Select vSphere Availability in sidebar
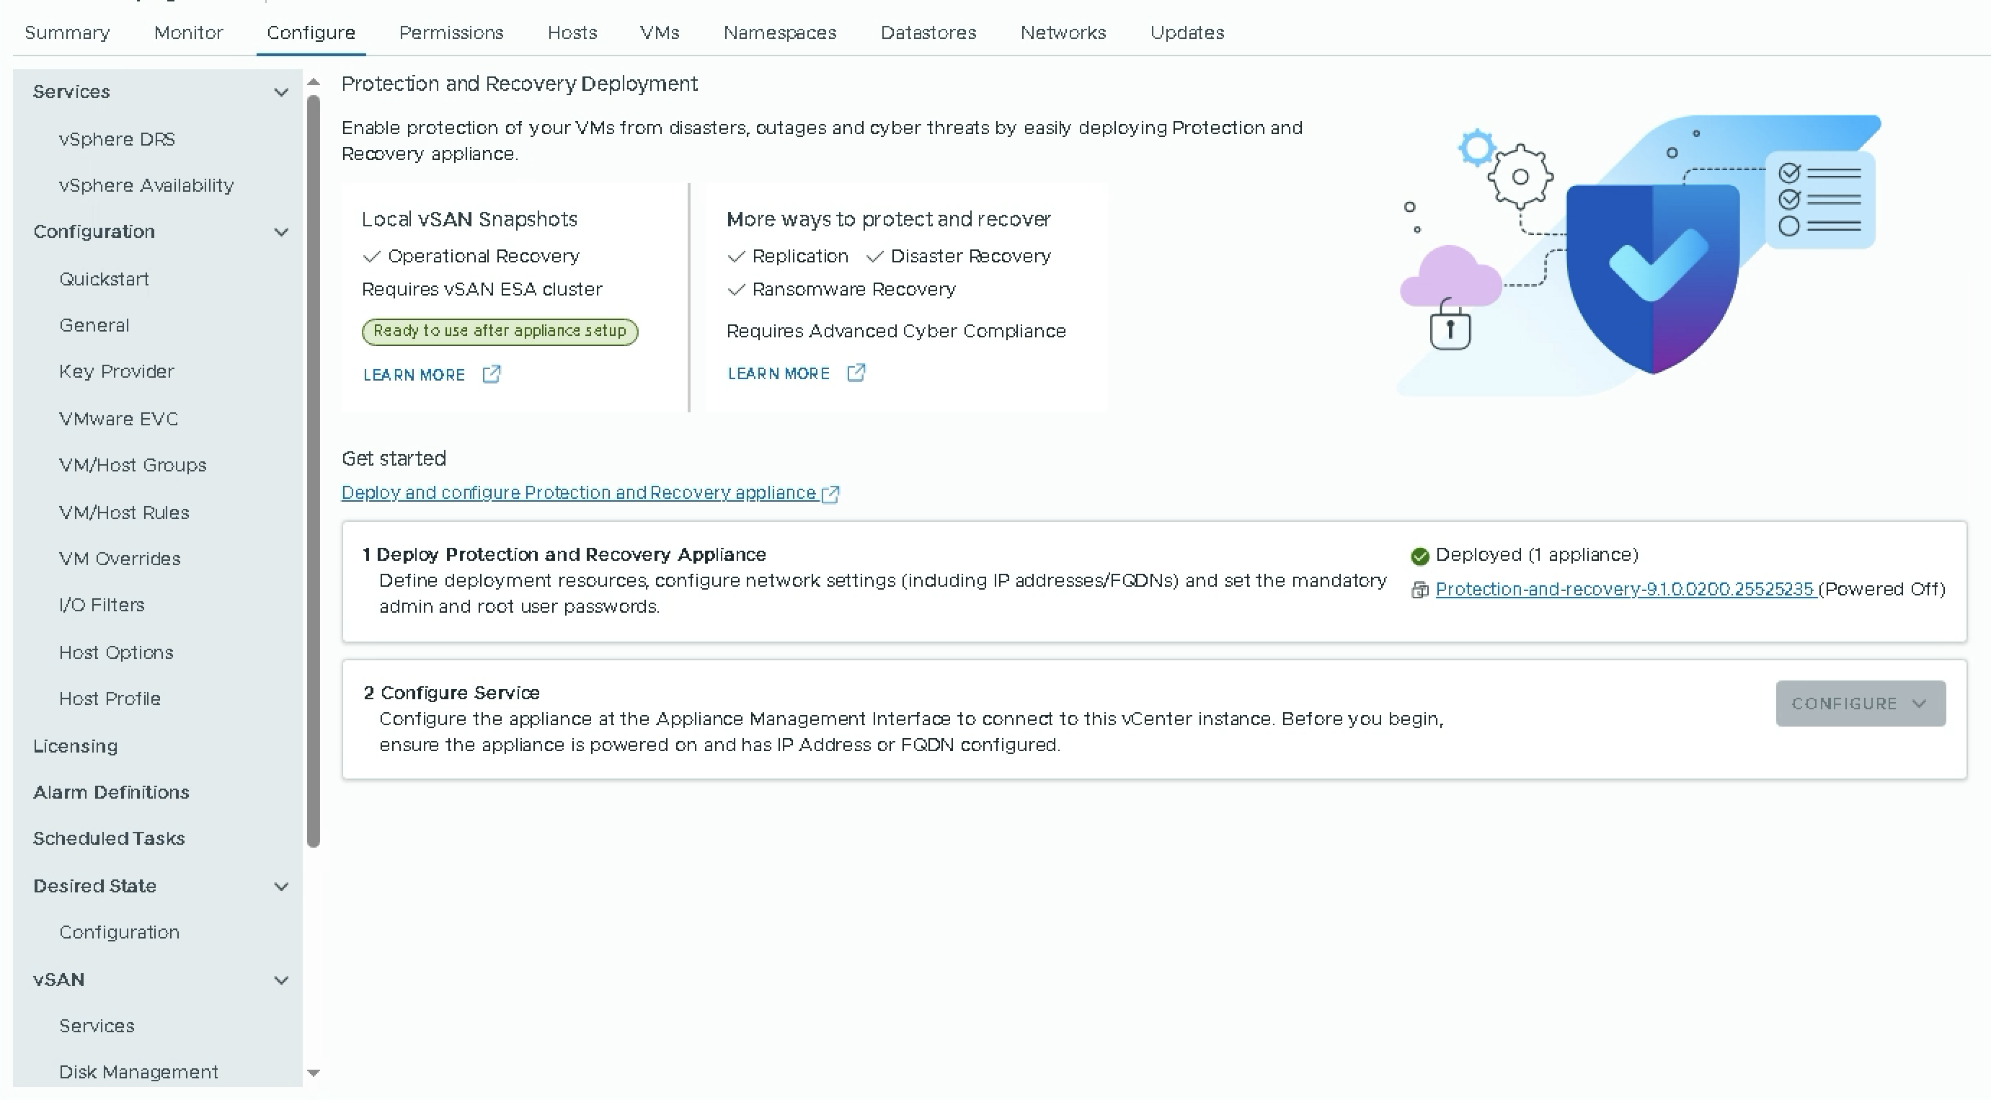 (146, 185)
